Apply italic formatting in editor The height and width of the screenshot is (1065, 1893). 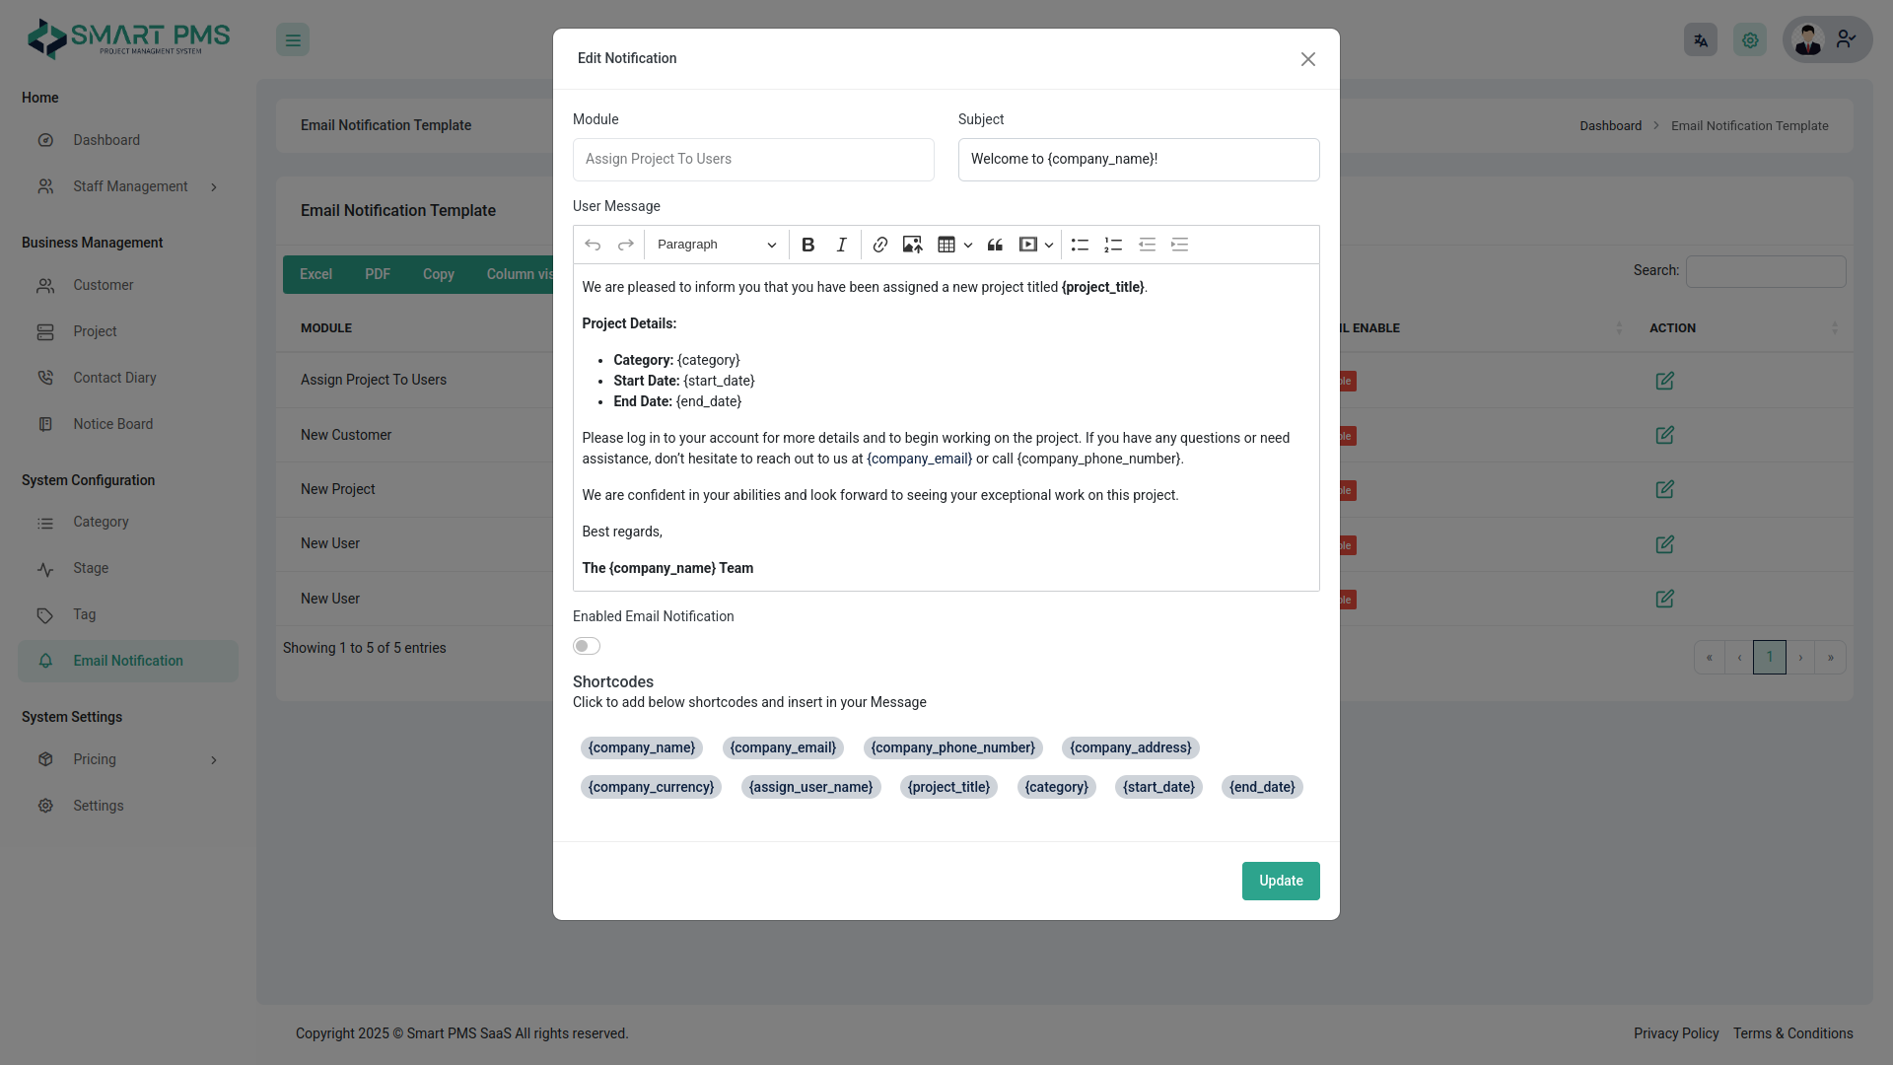[841, 245]
